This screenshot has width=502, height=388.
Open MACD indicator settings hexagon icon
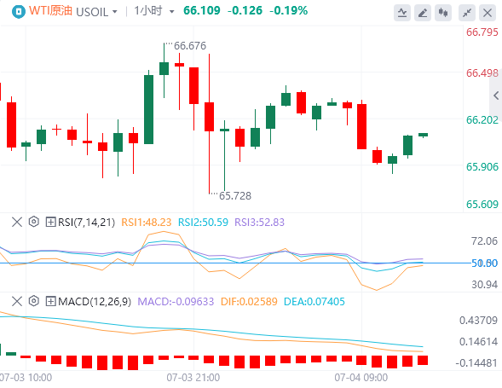(33, 301)
